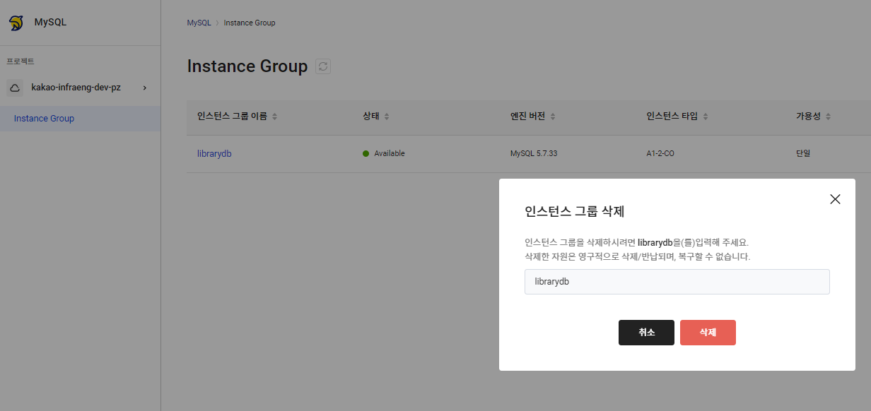Click the MySQL logo icon
The height and width of the screenshot is (411, 871).
pyautogui.click(x=16, y=23)
